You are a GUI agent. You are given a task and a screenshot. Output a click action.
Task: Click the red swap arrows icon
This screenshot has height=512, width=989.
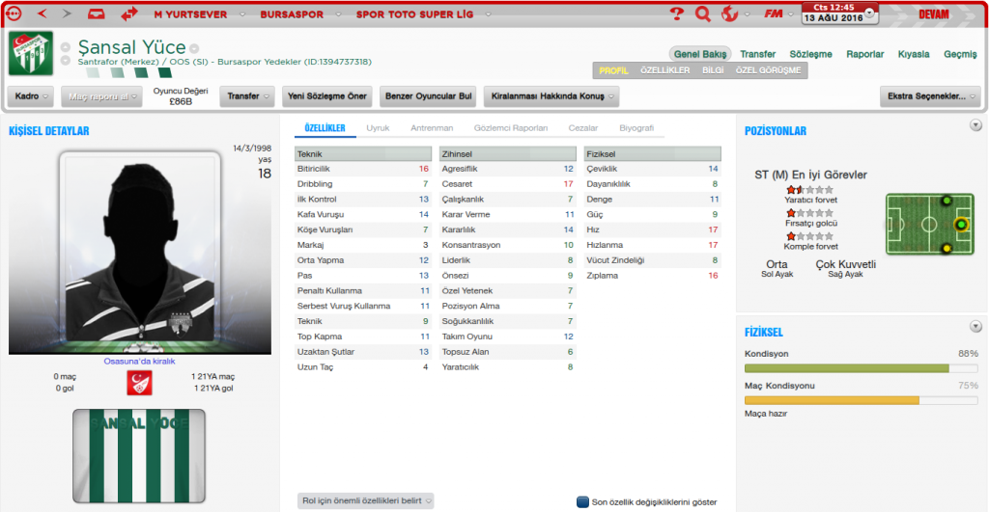tap(128, 13)
